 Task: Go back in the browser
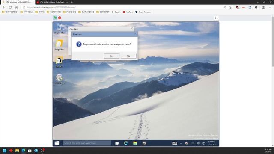(4, 7)
